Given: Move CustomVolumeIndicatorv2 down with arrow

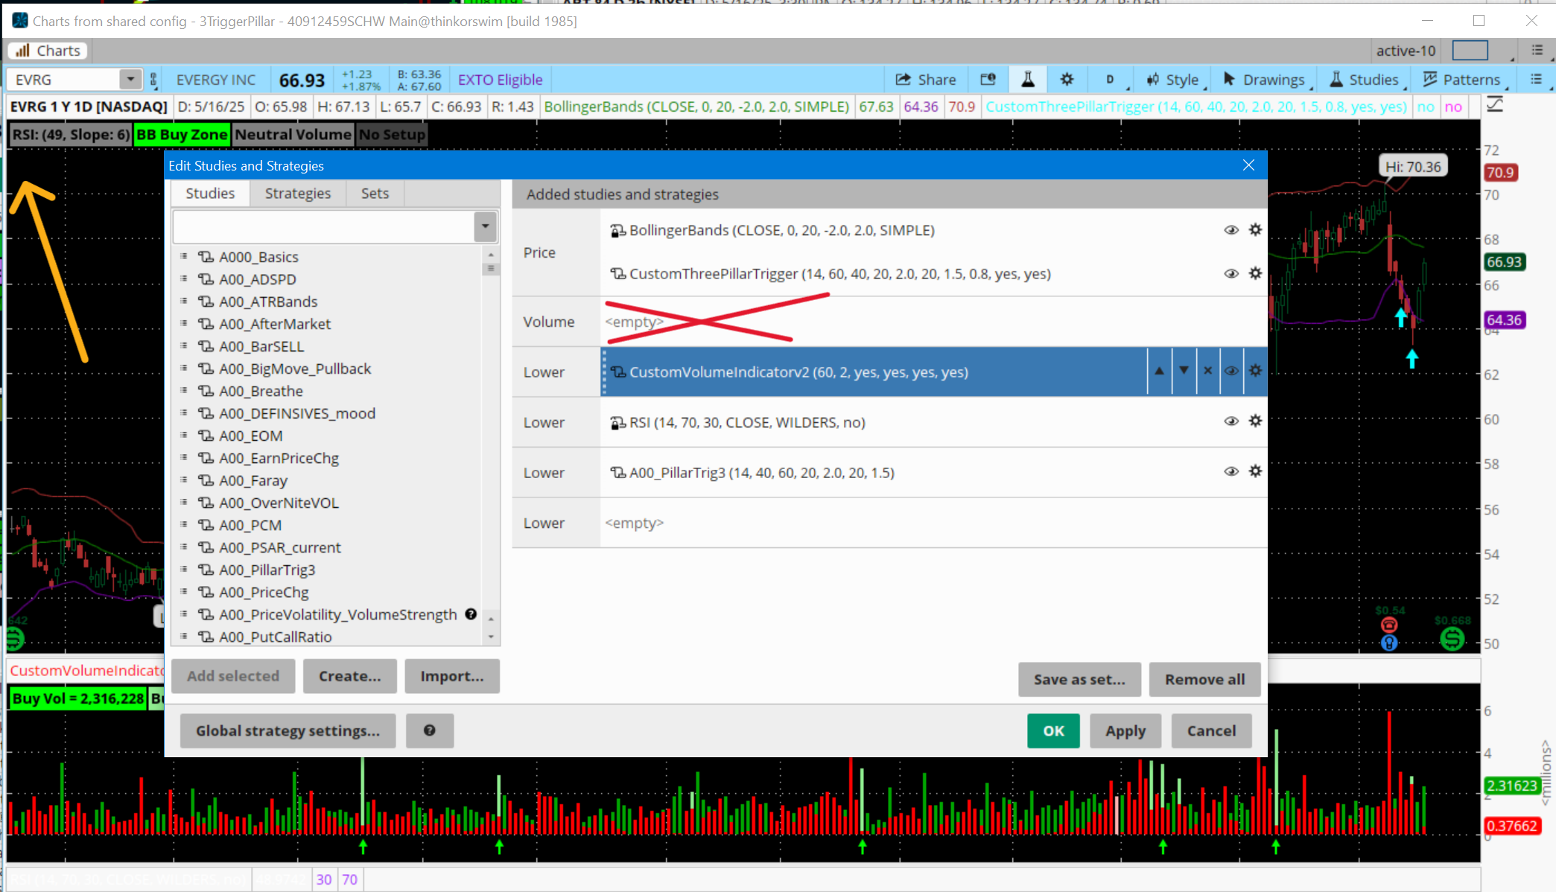Looking at the screenshot, I should tap(1184, 371).
